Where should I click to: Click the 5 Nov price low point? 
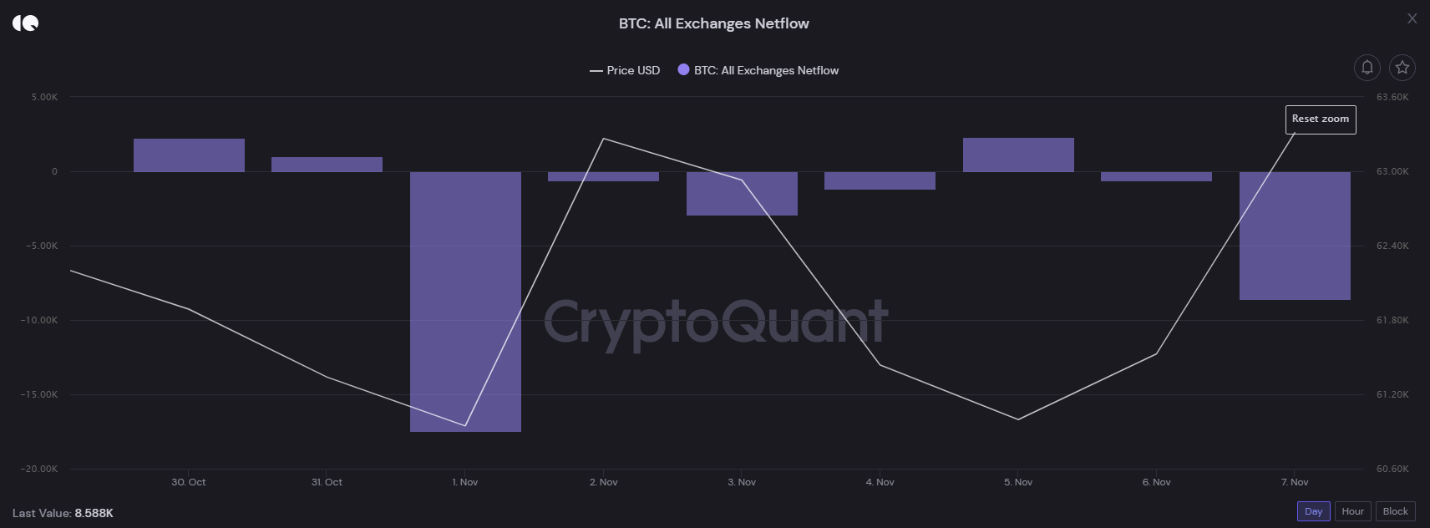(1018, 419)
